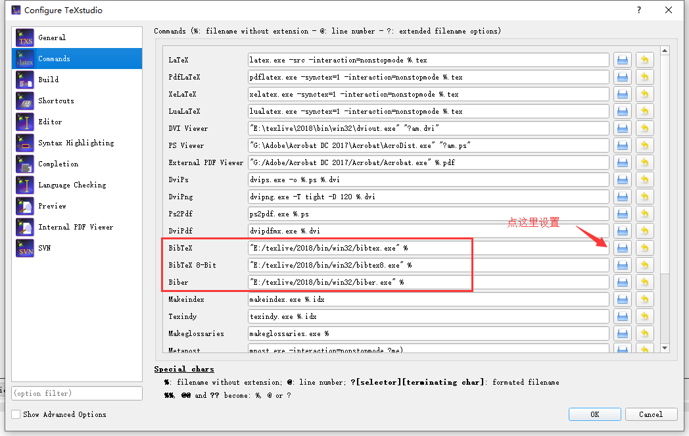Reset LaTeX command to default
This screenshot has height=436, width=689.
644,60
